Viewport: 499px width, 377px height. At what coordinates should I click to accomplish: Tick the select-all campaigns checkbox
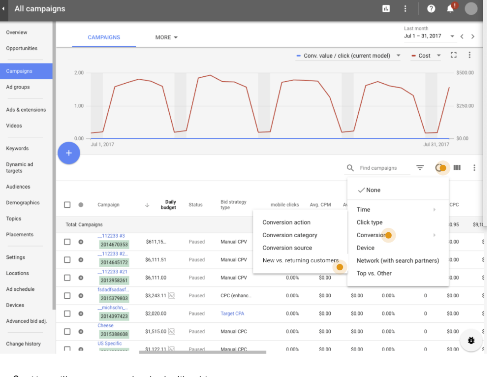pos(67,205)
